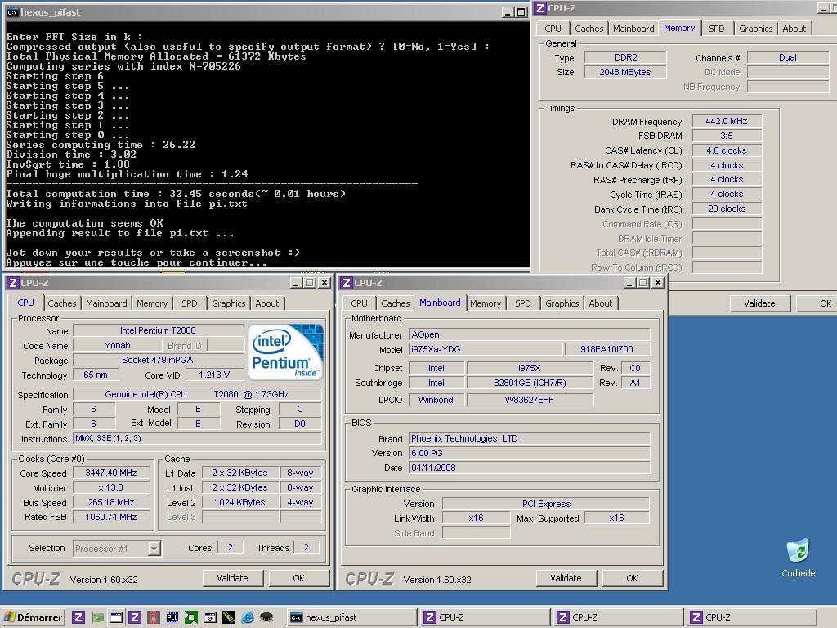Click Rated FSB value 1060.74 MHz
The width and height of the screenshot is (837, 628).
111,517
